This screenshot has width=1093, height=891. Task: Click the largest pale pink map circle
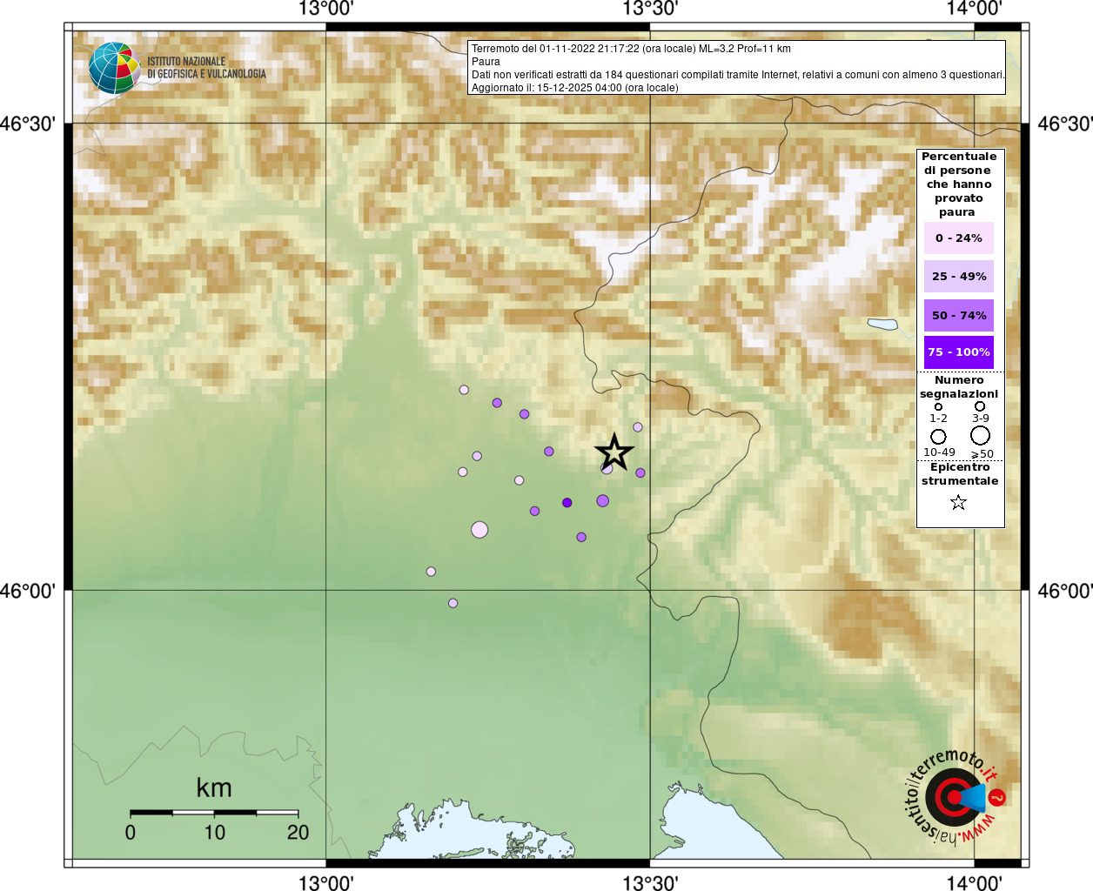tap(479, 529)
